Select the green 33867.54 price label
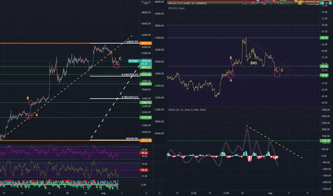 click(146, 103)
